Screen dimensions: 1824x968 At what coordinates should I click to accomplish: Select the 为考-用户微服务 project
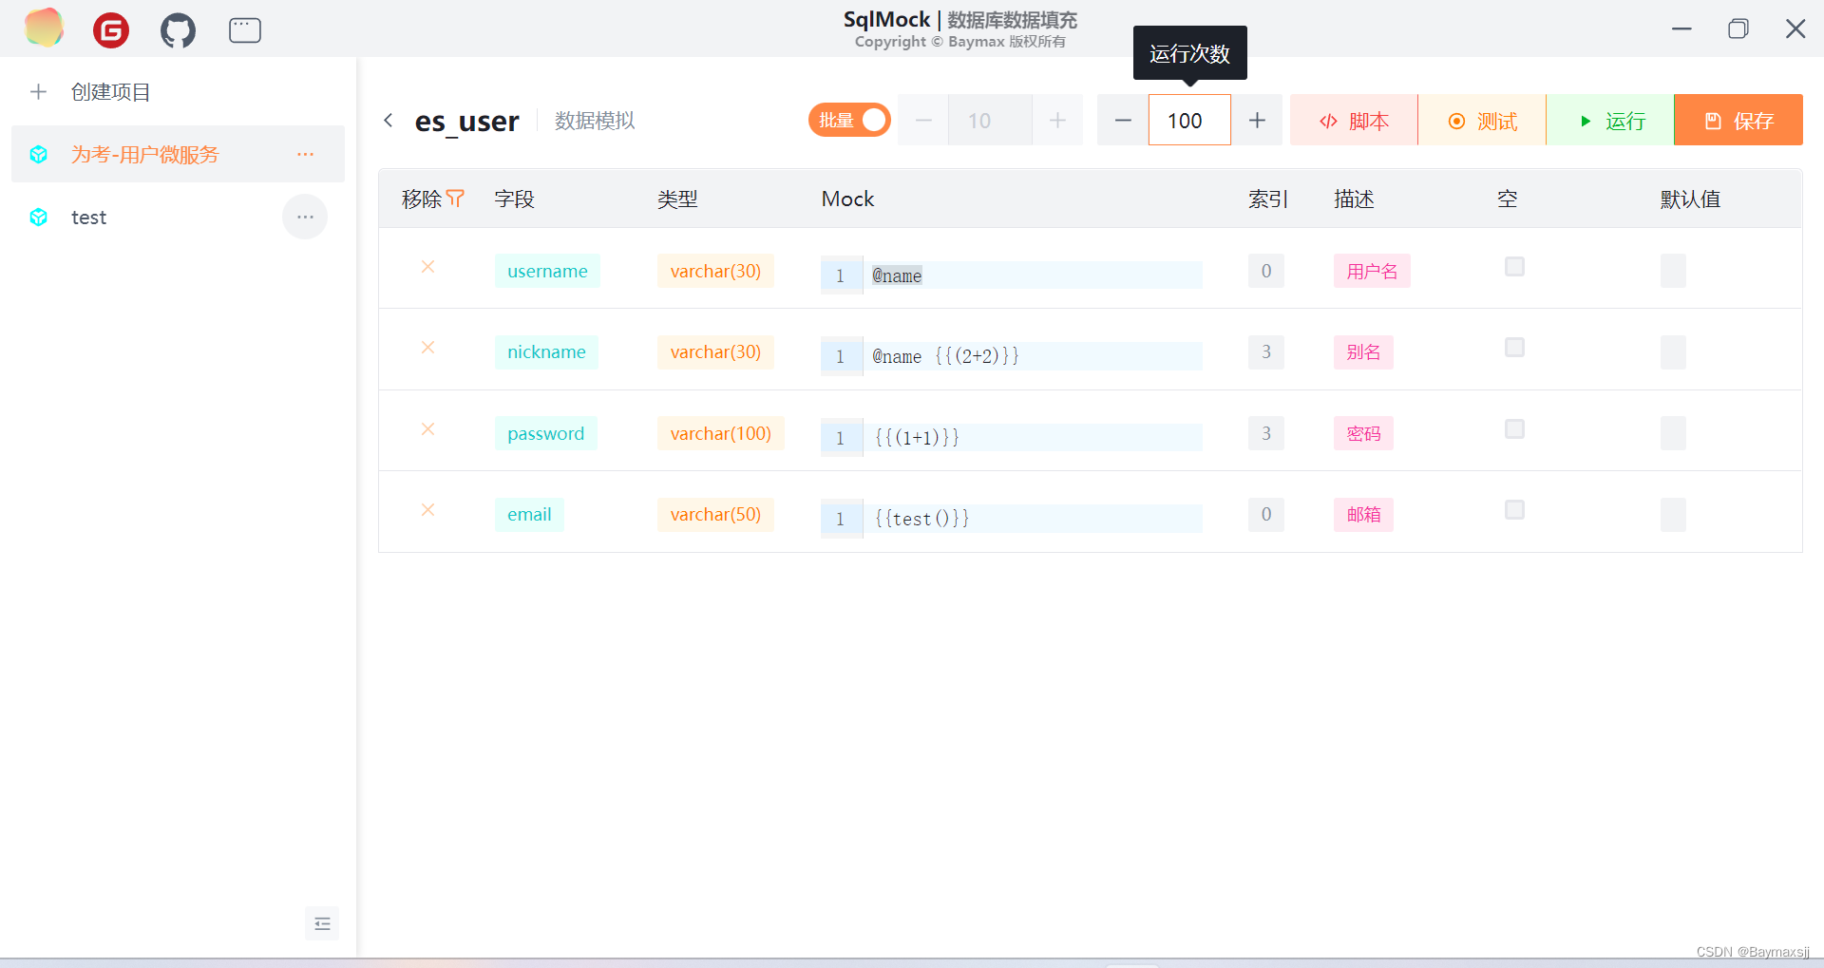[x=178, y=154]
